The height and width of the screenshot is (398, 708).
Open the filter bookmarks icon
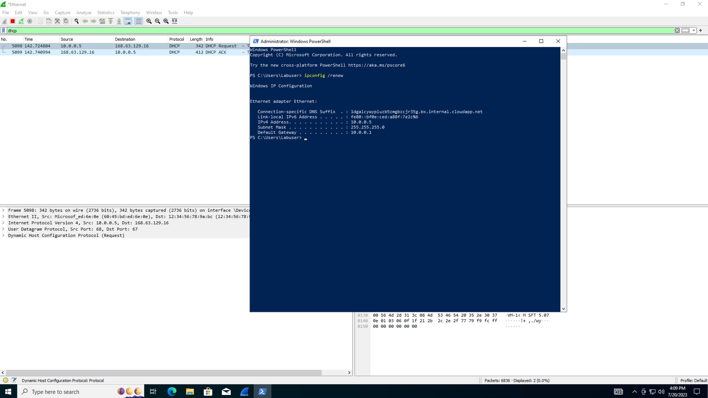point(3,30)
